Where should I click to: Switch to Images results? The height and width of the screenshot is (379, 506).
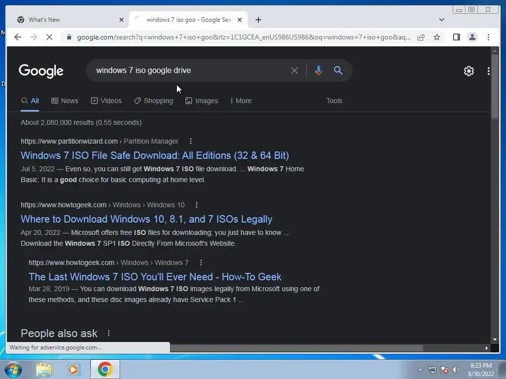click(x=202, y=101)
